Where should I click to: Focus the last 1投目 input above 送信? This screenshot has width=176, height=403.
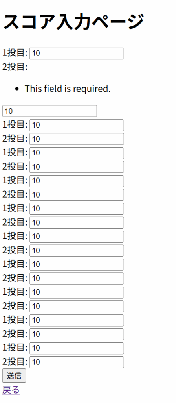tap(77, 348)
